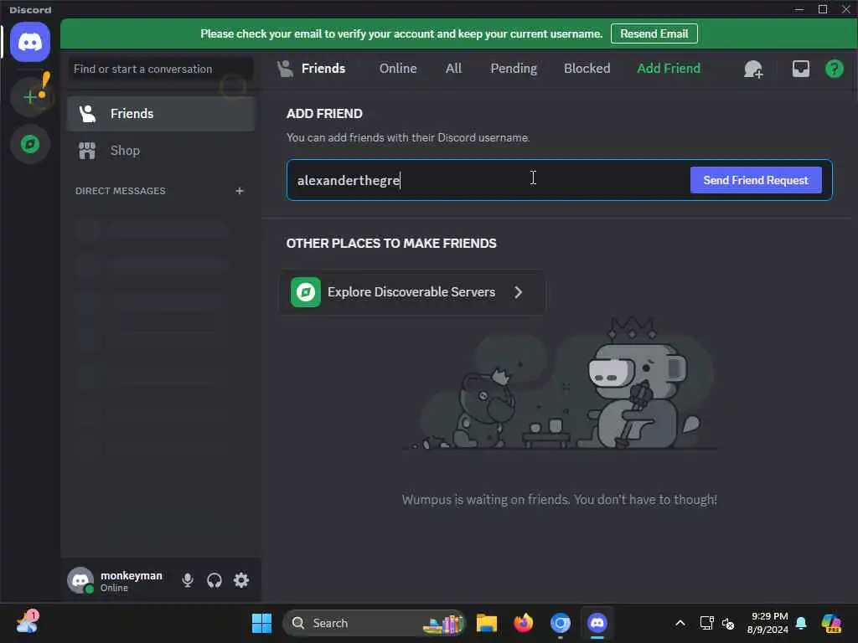Open notification bell in taskbar
The width and height of the screenshot is (858, 643).
[801, 623]
